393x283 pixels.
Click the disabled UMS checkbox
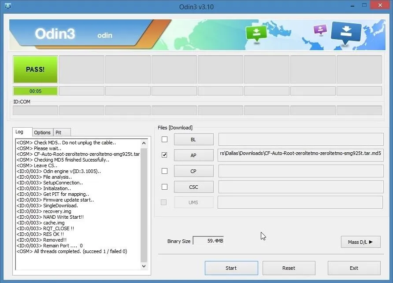pos(163,202)
